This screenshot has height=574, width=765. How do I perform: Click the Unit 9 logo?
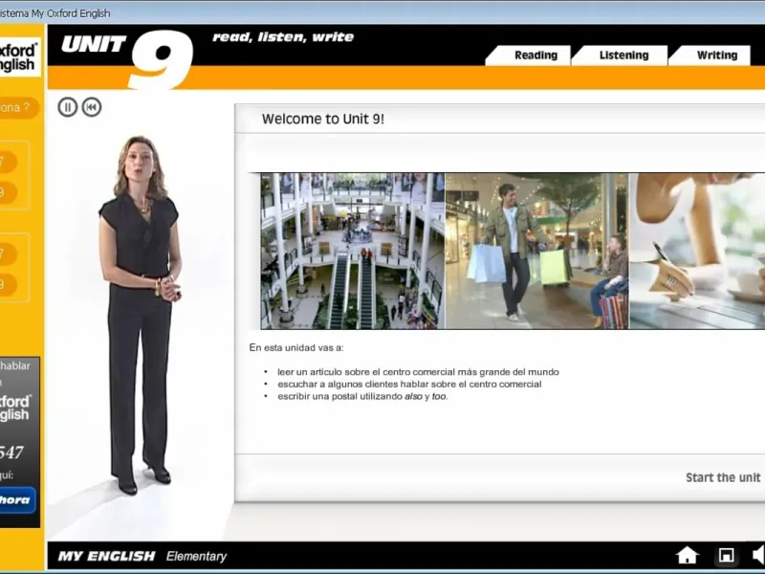pyautogui.click(x=127, y=58)
